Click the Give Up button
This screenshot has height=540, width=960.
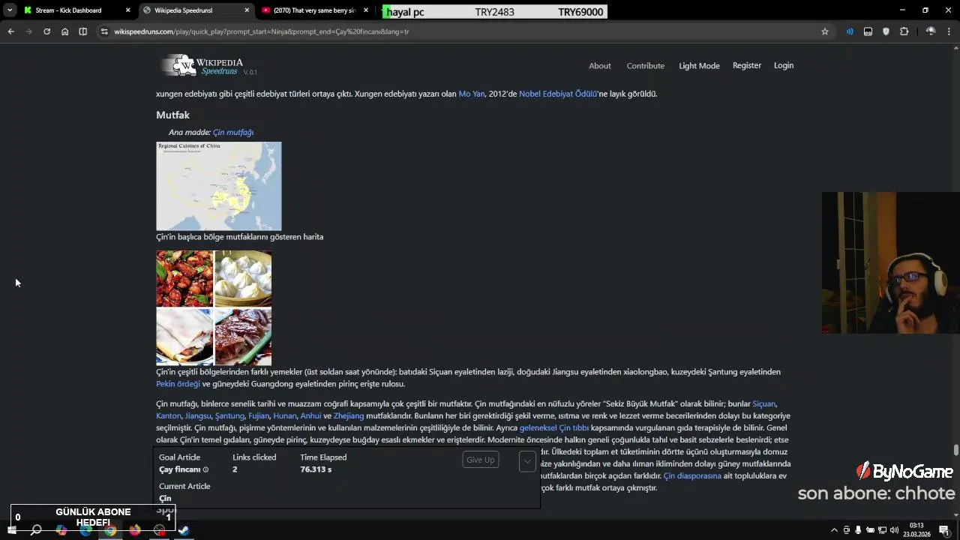(481, 460)
